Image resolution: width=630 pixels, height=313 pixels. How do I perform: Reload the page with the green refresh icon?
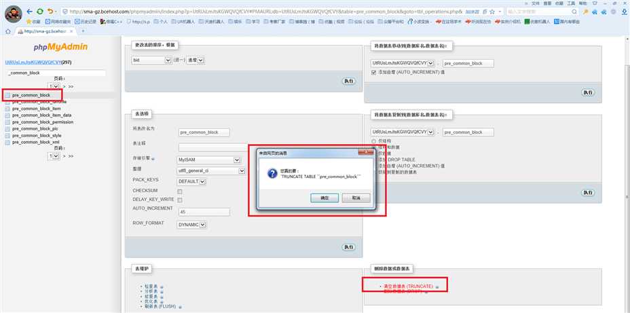[x=40, y=12]
